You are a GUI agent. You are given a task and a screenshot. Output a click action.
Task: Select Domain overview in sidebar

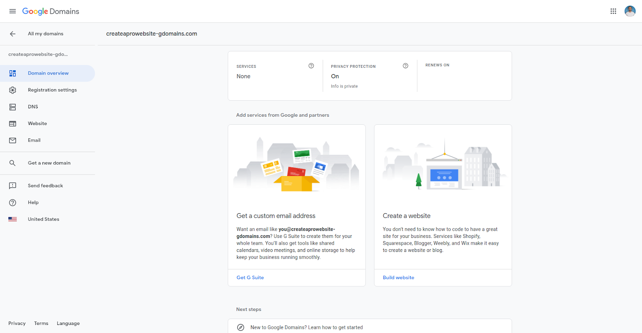[x=47, y=73]
